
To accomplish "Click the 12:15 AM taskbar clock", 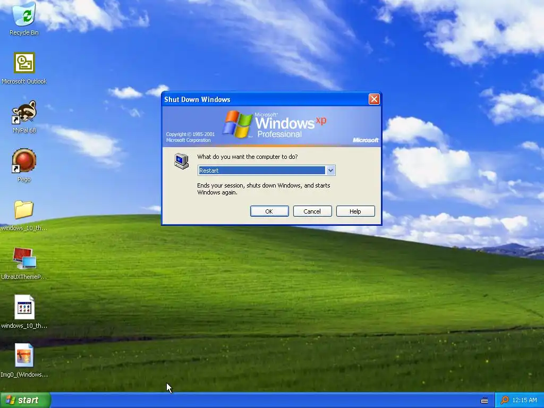I will pyautogui.click(x=525, y=400).
